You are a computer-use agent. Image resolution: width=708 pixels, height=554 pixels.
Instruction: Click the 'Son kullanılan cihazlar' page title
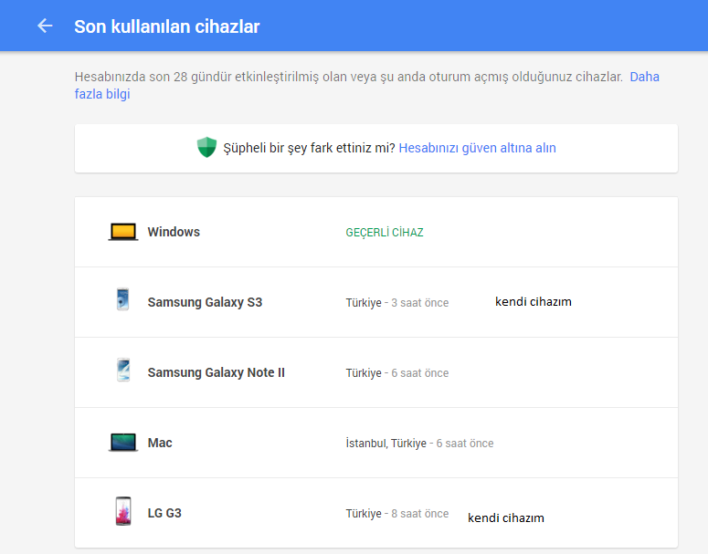(167, 26)
